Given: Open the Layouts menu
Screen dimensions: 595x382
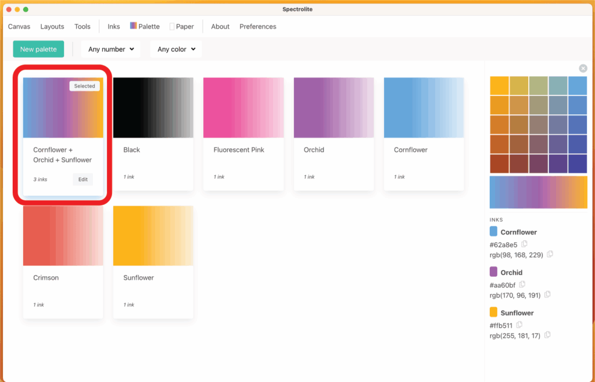Looking at the screenshot, I should [52, 27].
